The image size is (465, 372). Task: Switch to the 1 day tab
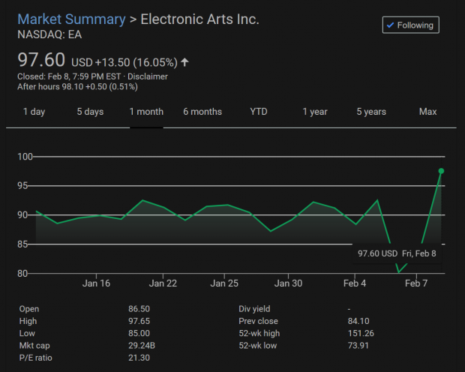pos(34,112)
